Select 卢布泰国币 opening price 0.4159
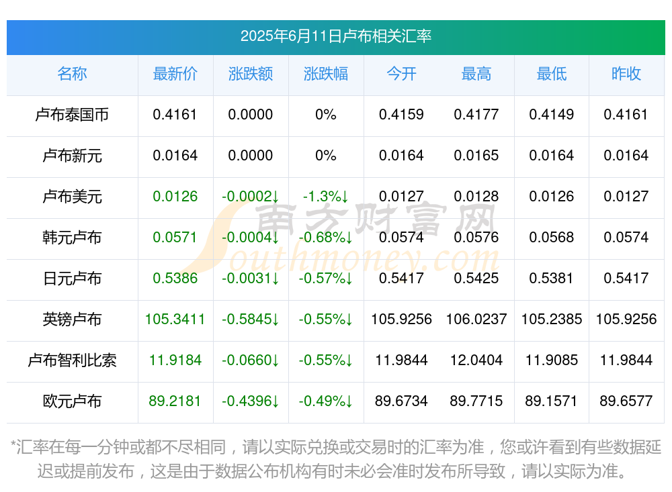The image size is (672, 492). pyautogui.click(x=401, y=114)
